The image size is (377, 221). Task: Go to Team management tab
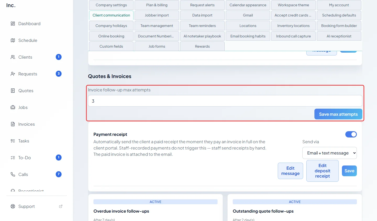pos(157,26)
